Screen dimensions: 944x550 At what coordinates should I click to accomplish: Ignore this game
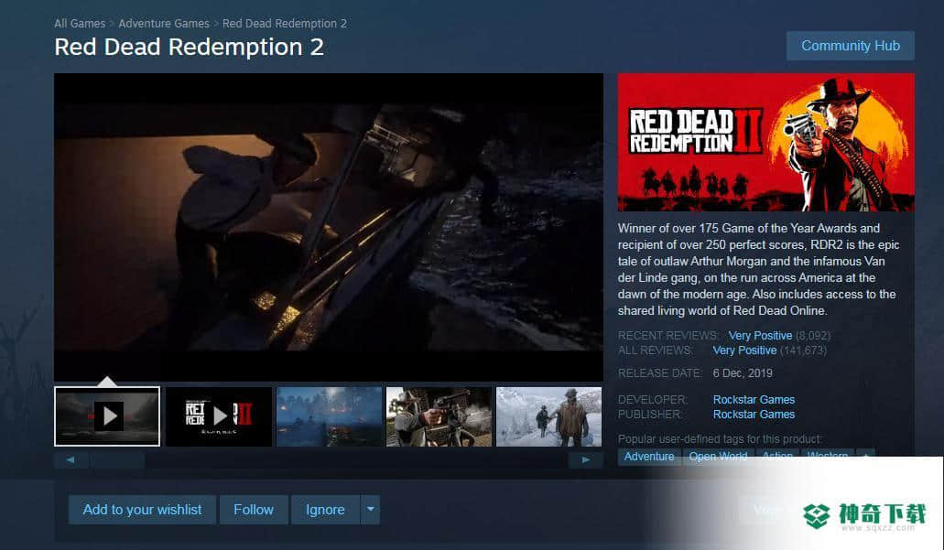click(x=325, y=510)
